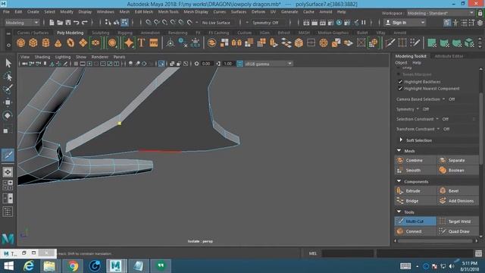Click the Save Scene disk icon
This screenshot has width=485, height=273.
point(68,23)
